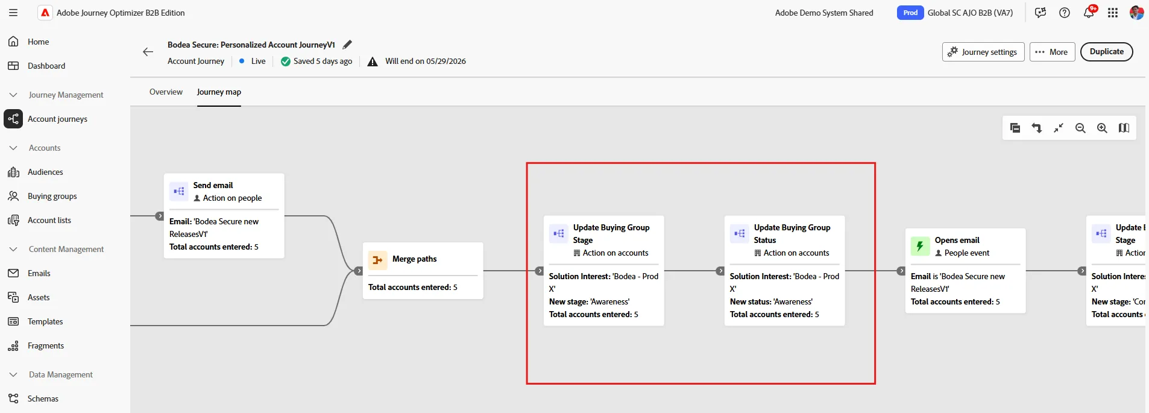Collapse the Accounts section
The height and width of the screenshot is (413, 1149).
(13, 148)
